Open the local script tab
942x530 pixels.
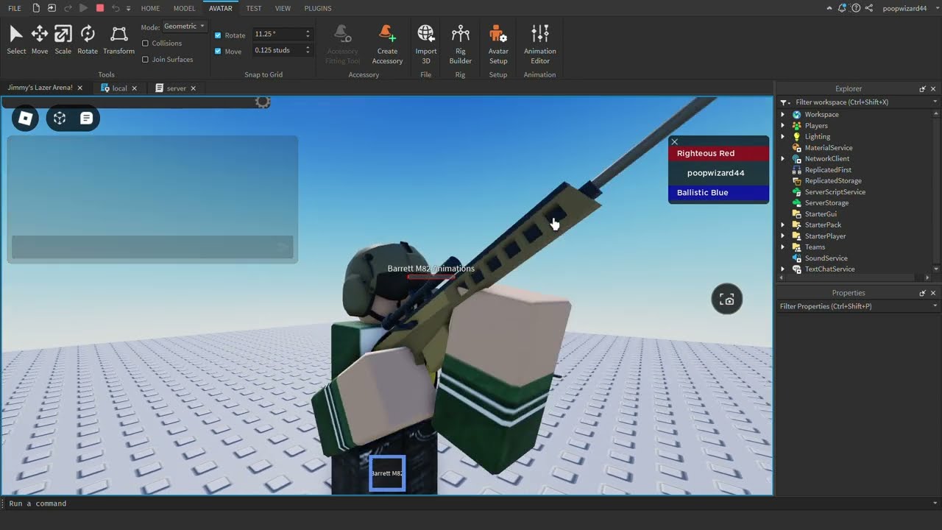(x=119, y=88)
